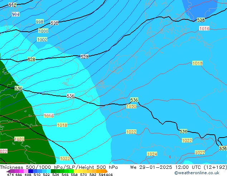Click the 1020 label beside yellow 536 label
Viewport: 227px width, 176px height.
(131, 107)
